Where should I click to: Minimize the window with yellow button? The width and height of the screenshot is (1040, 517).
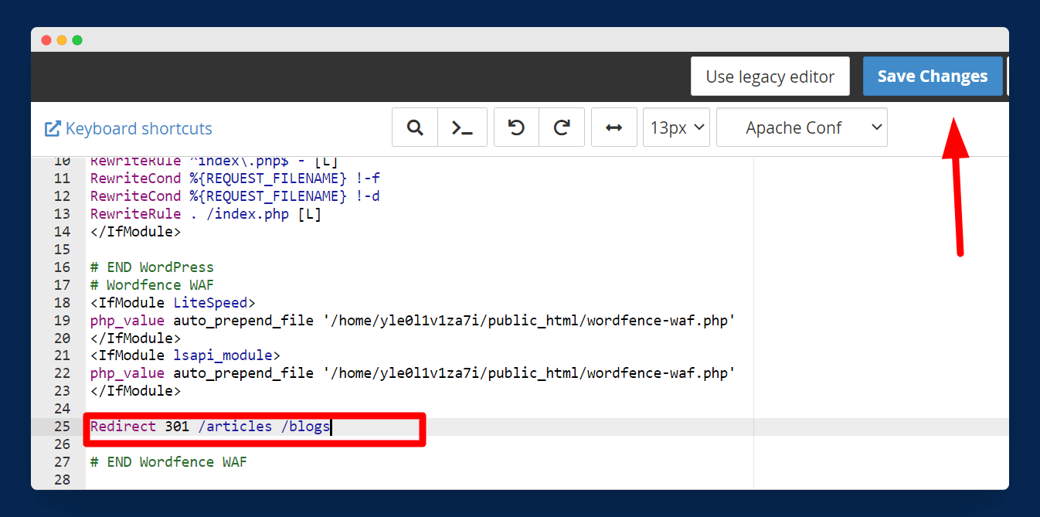pyautogui.click(x=62, y=40)
